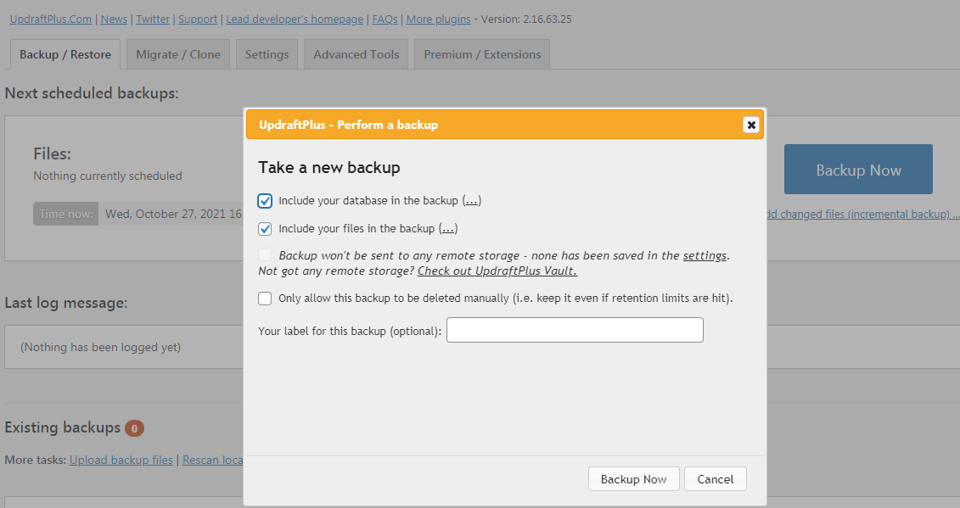Click the 'Your label for this backup (optional):' label
This screenshot has width=960, height=508.
coord(350,331)
